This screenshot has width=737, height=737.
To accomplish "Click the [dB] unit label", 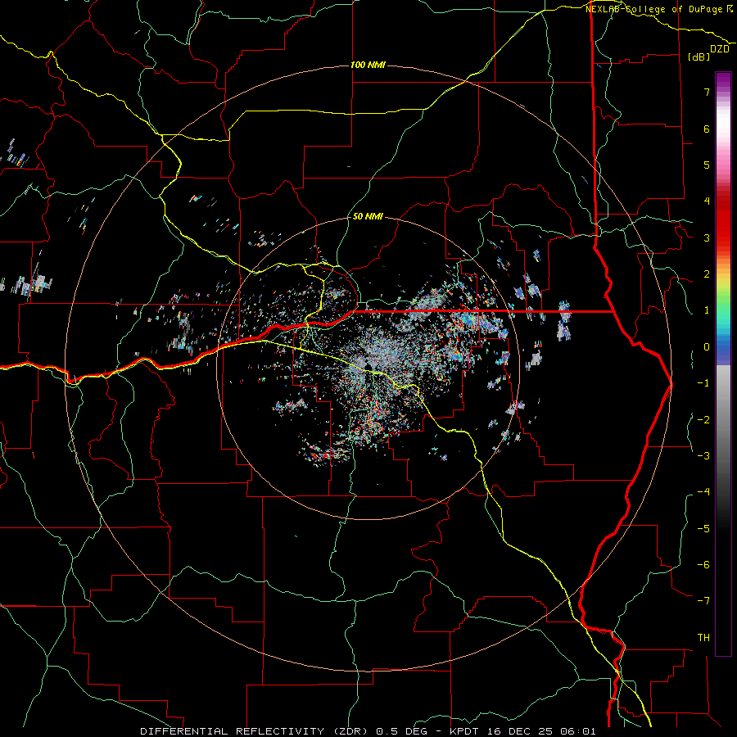I will (699, 57).
